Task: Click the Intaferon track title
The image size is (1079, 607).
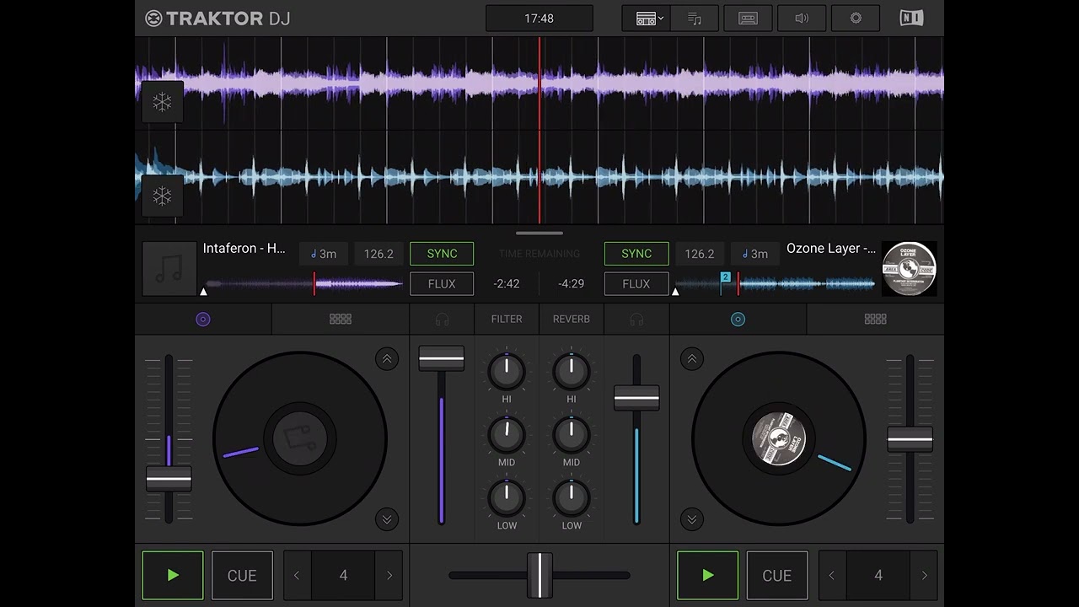Action: (x=244, y=249)
